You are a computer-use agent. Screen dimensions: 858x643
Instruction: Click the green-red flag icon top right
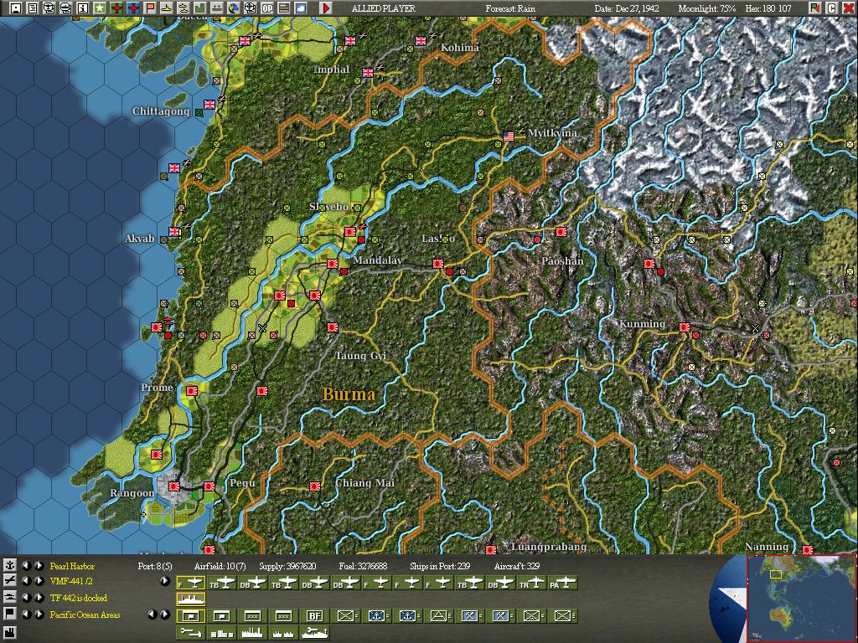(x=814, y=8)
